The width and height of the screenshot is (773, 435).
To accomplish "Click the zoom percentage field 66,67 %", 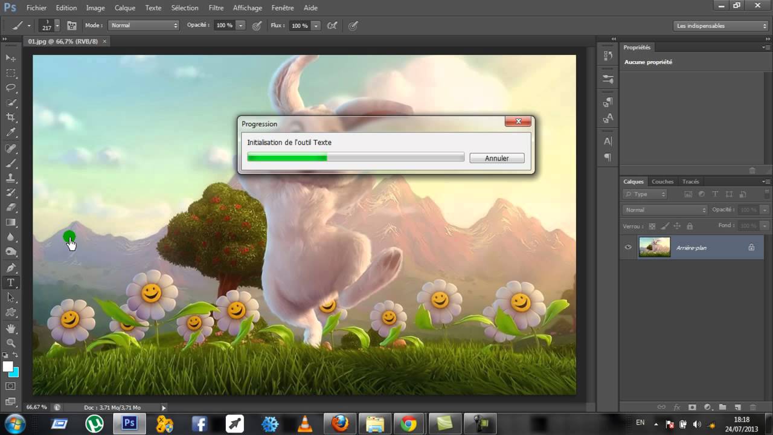I will tap(37, 407).
